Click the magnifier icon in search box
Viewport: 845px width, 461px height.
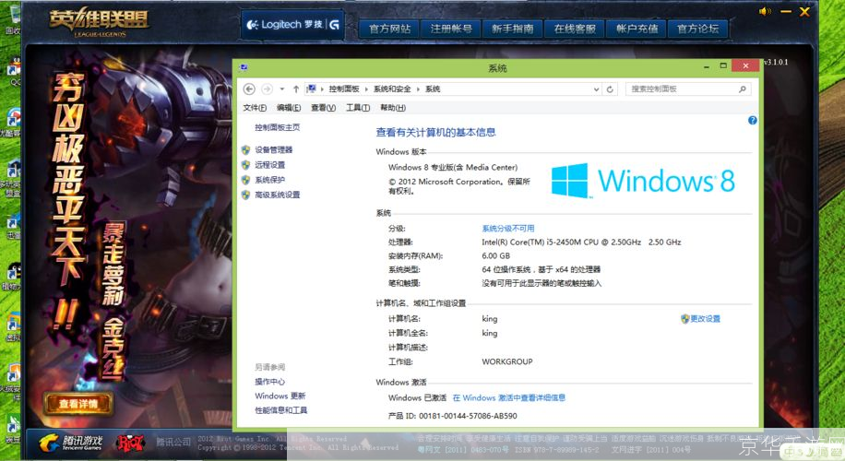tap(742, 89)
